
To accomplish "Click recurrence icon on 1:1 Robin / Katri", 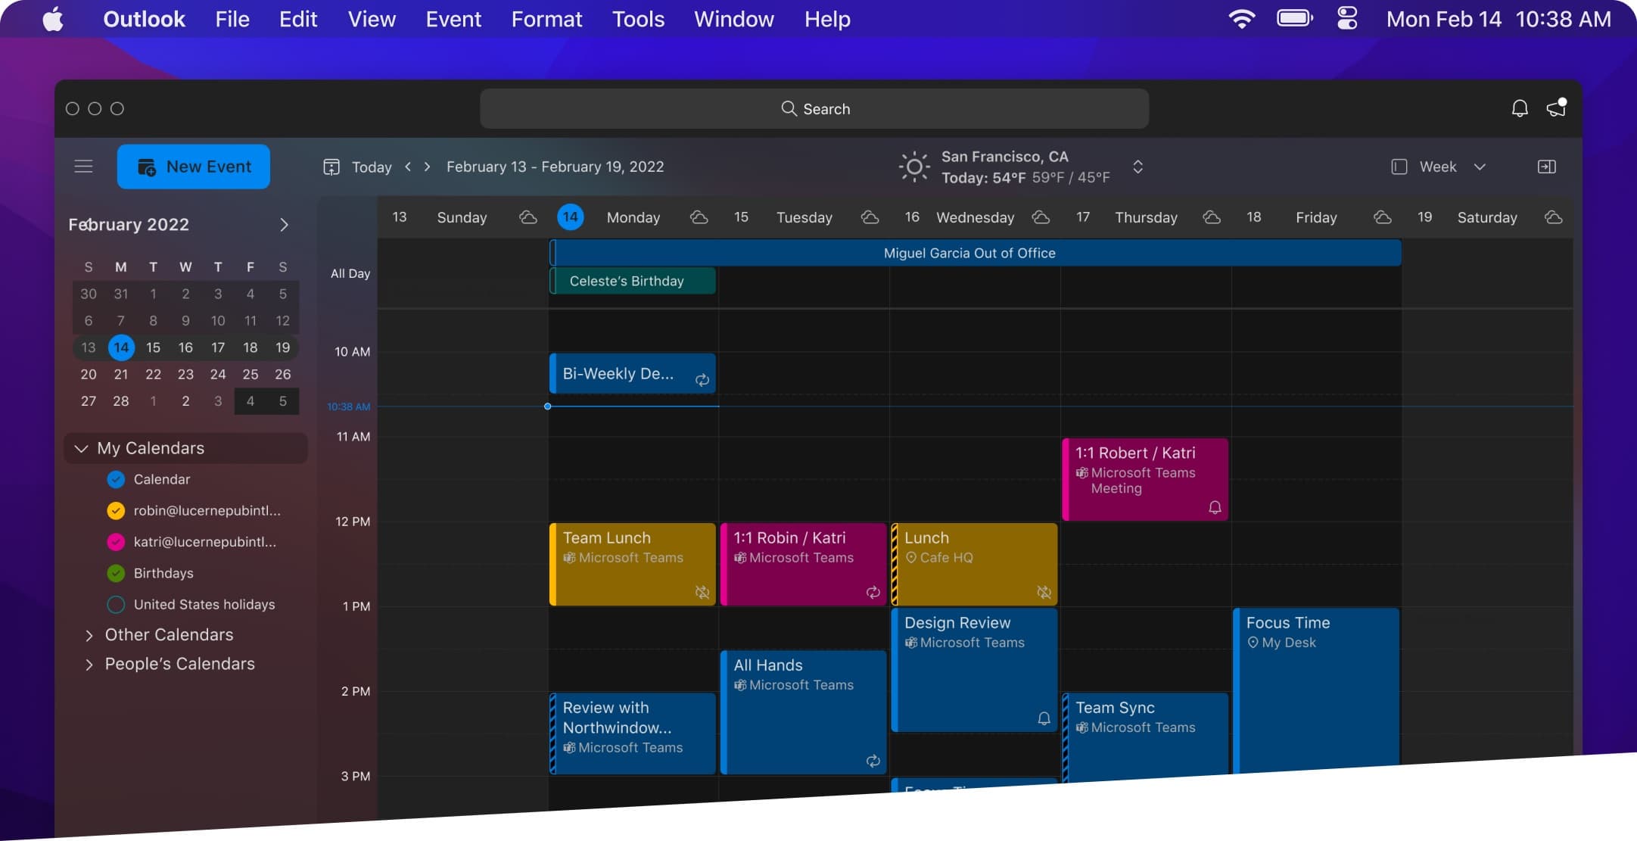I will [x=873, y=592].
